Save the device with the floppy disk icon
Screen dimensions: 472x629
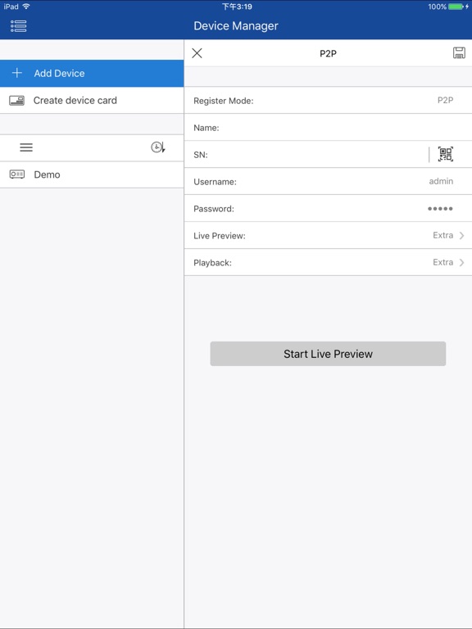(459, 53)
